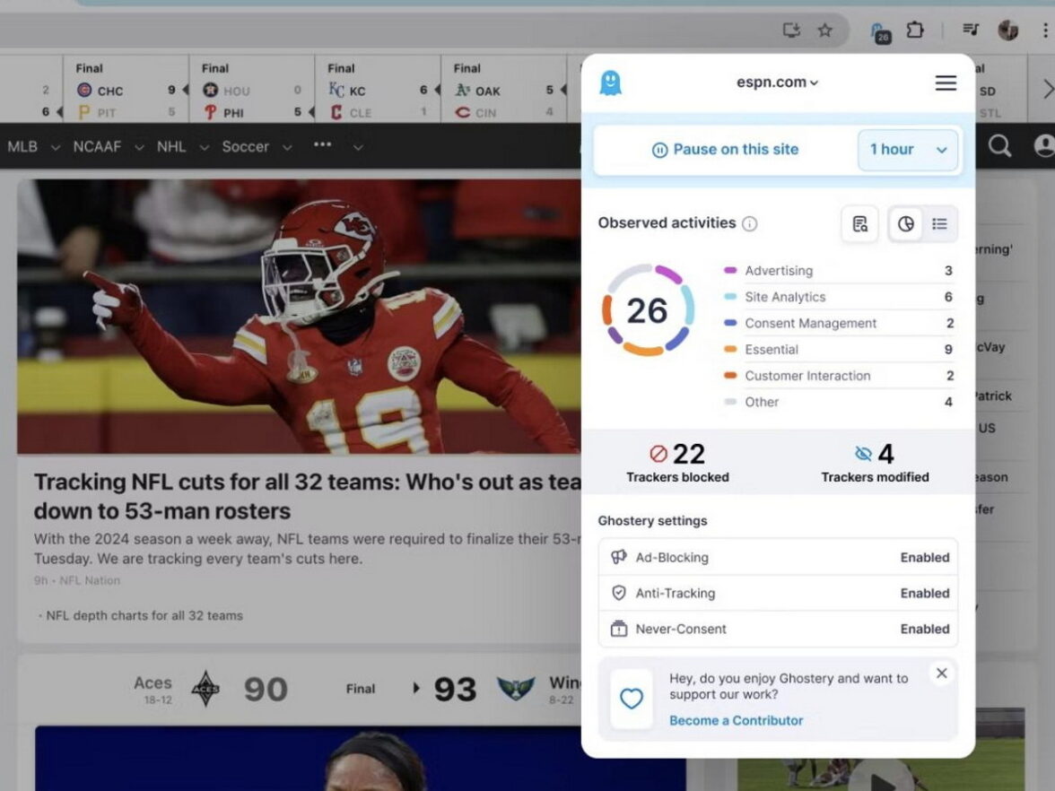Expand the Soccer menu chevron
This screenshot has width=1055, height=791.
pyautogui.click(x=287, y=147)
